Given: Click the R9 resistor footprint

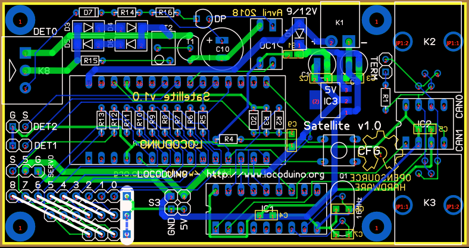Looking at the screenshot, I should point(152,120).
